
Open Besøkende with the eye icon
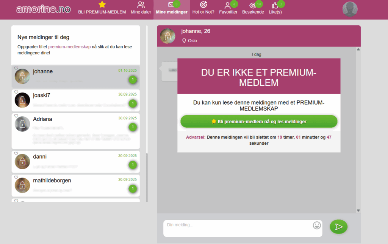pyautogui.click(x=253, y=5)
